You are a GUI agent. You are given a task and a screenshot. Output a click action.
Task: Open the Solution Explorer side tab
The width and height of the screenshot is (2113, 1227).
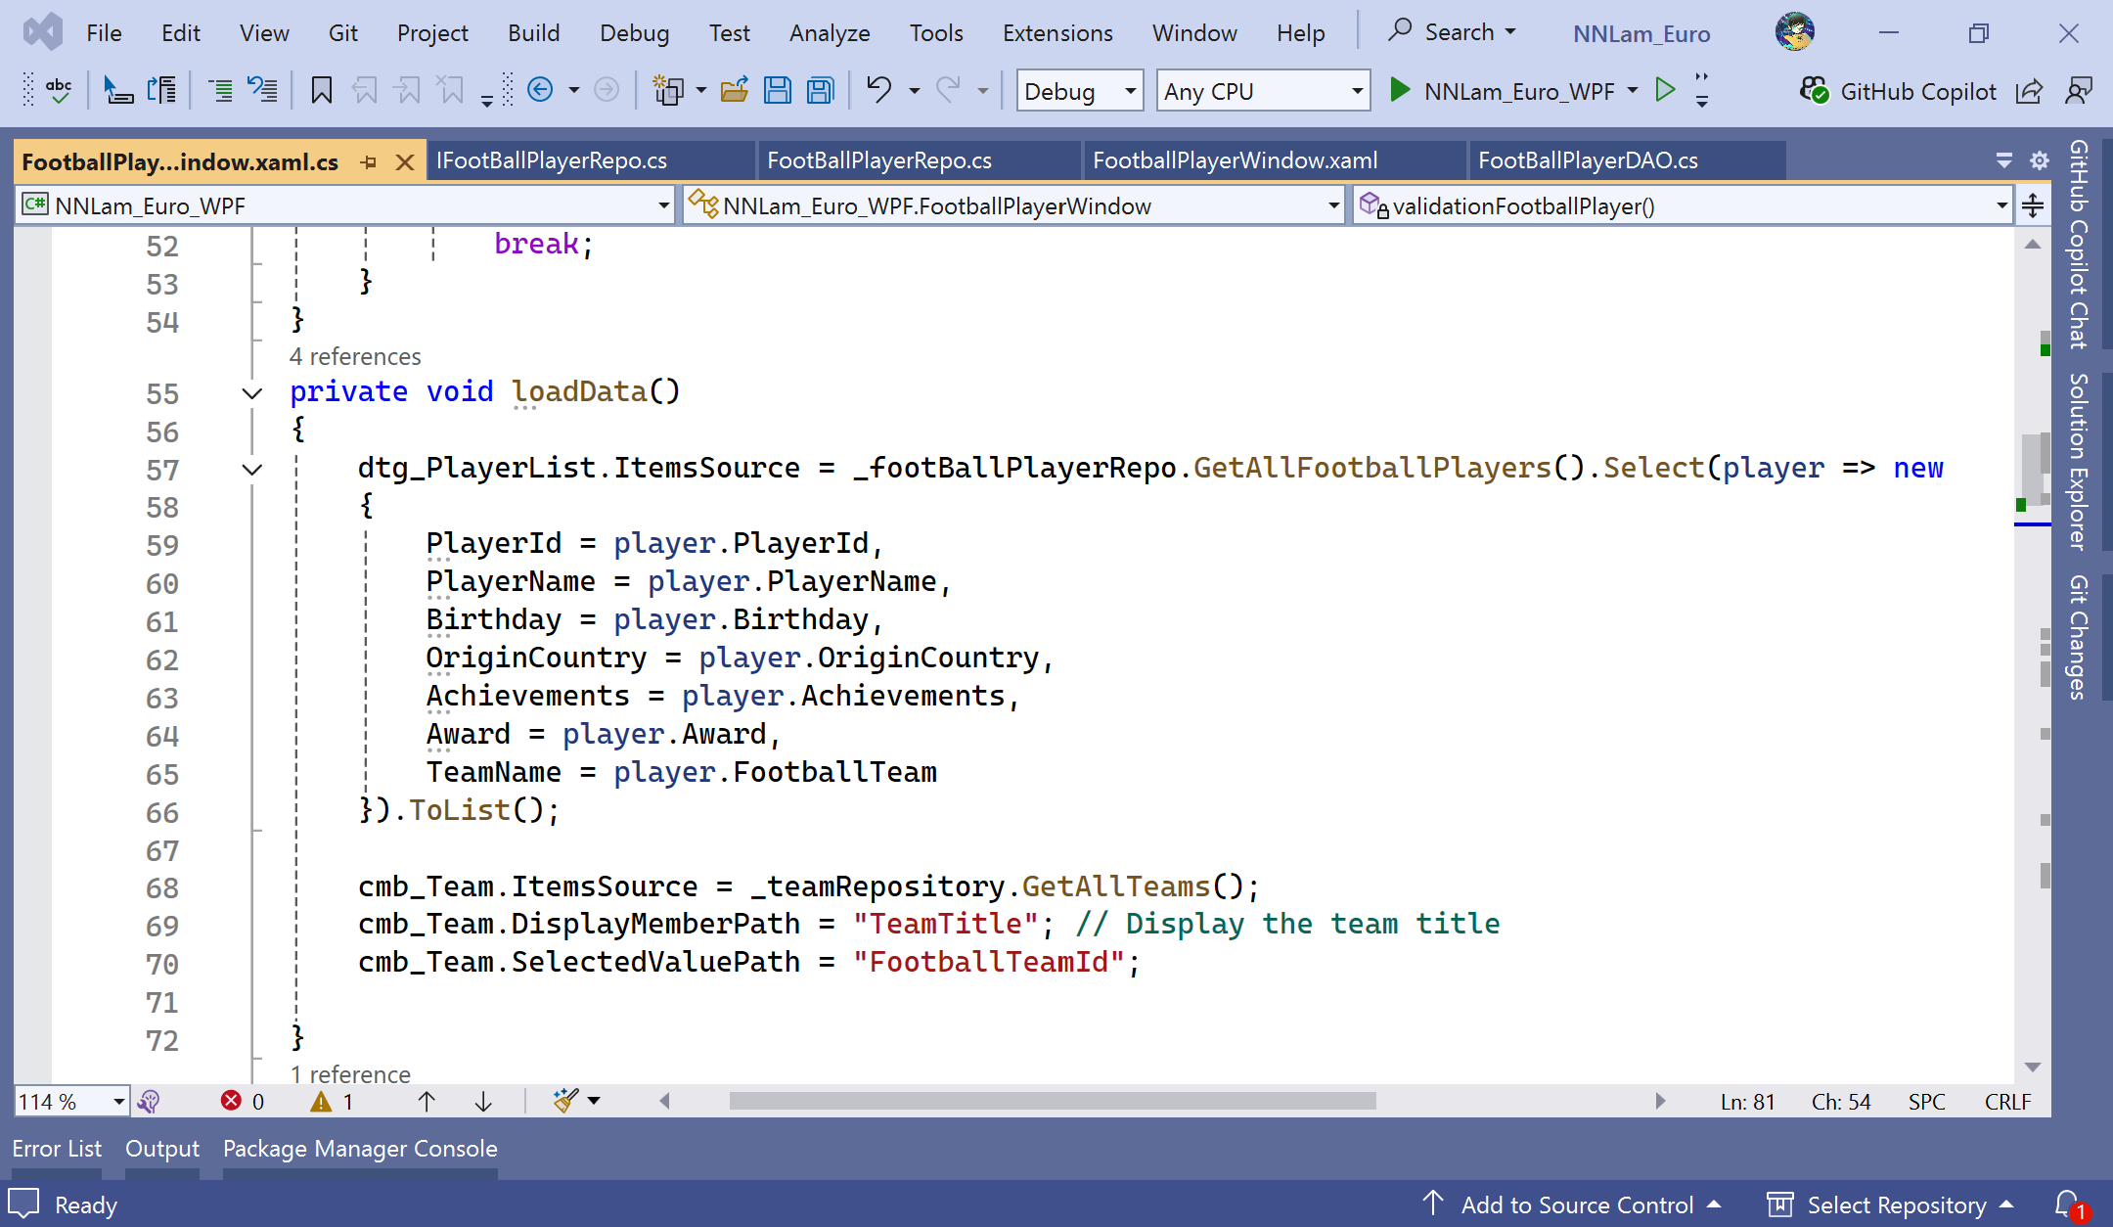[x=2080, y=462]
